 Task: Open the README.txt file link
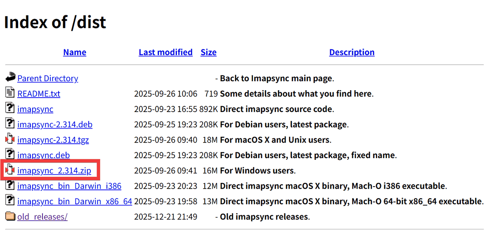click(39, 93)
